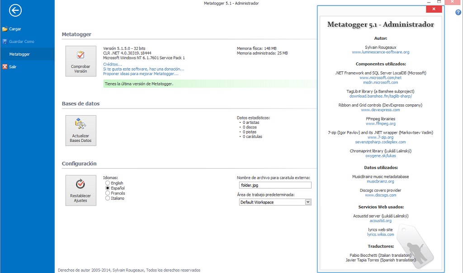Click the '0 carátulas' statistic
This screenshot has height=273, width=463.
(252, 136)
